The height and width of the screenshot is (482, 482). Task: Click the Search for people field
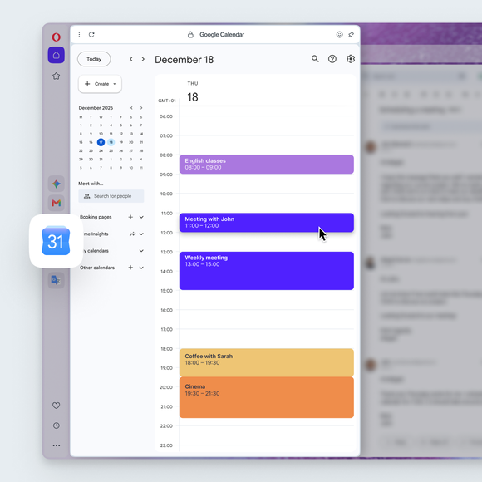click(x=111, y=196)
